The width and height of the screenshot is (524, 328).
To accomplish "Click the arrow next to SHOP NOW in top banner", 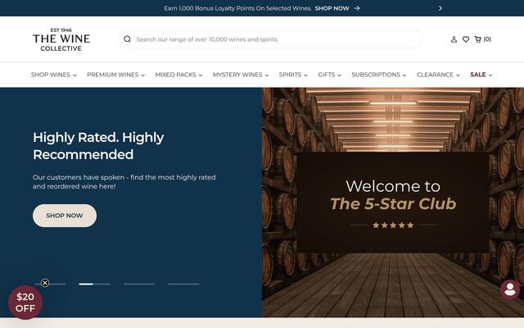I will [357, 8].
